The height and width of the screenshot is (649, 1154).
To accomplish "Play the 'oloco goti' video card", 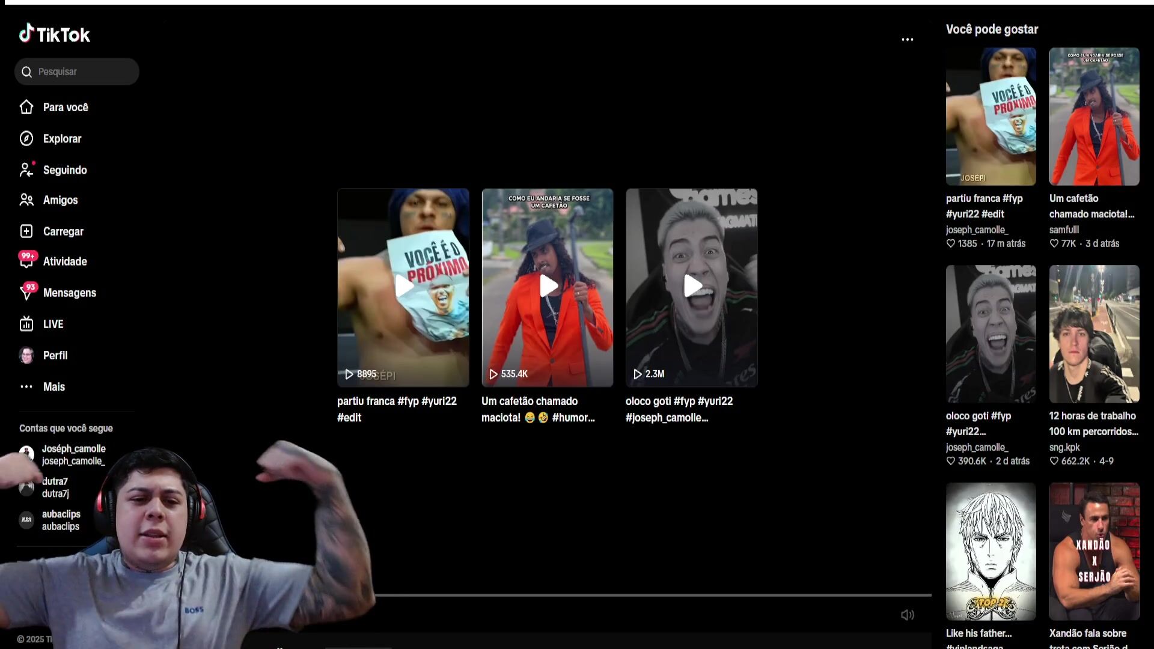I will [692, 287].
